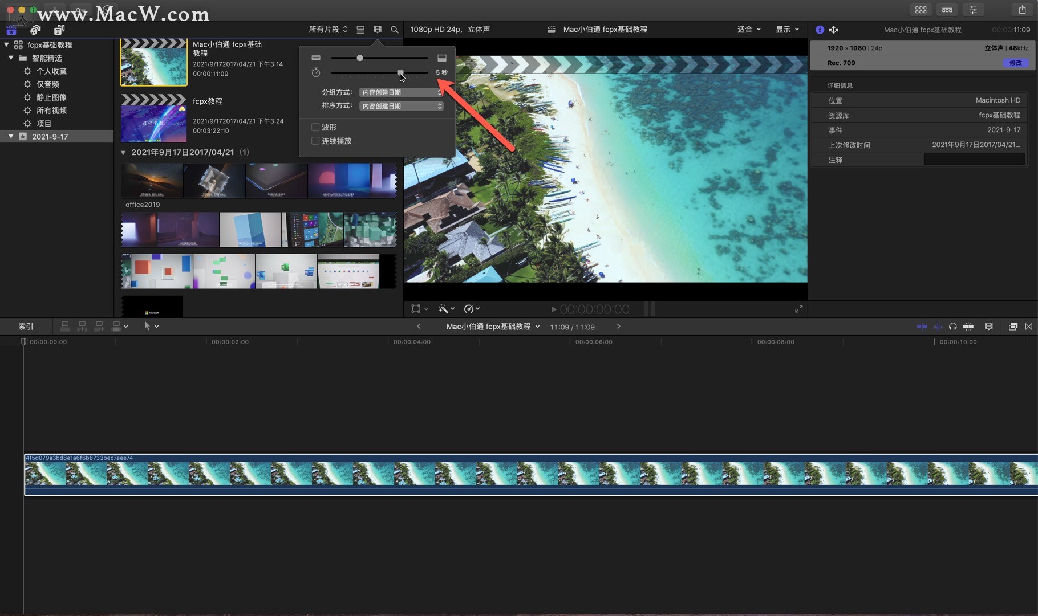Screen dimensions: 1038x616
Task: Select the office2019 clip filmstrip
Action: (258, 181)
